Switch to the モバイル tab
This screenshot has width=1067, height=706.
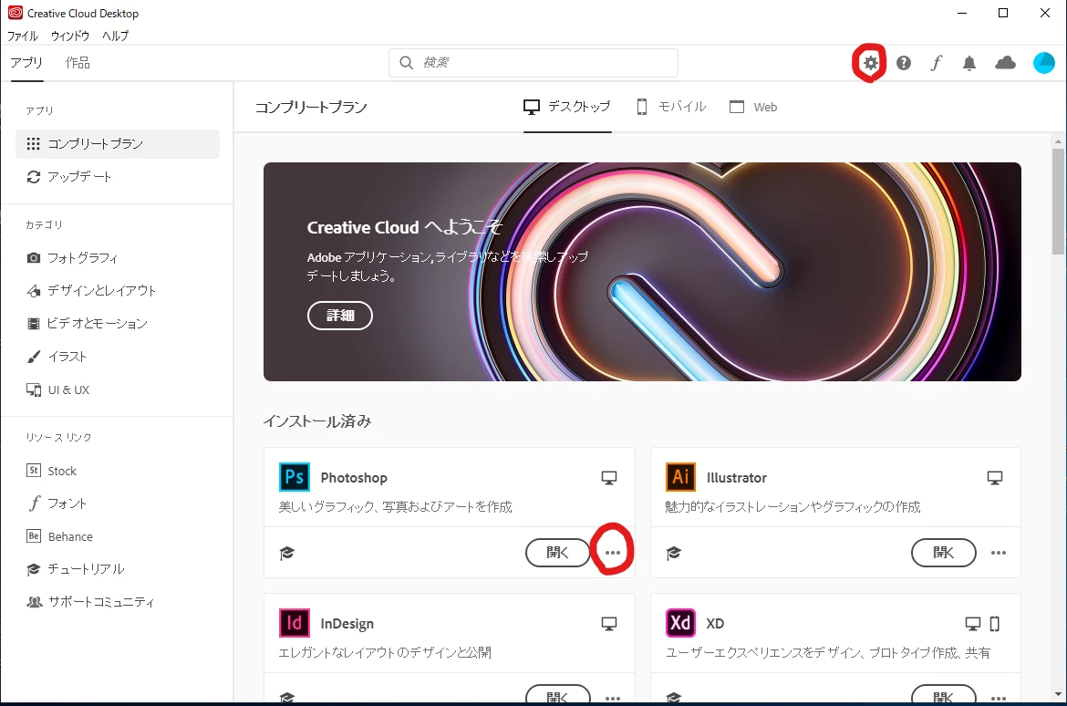coord(671,107)
